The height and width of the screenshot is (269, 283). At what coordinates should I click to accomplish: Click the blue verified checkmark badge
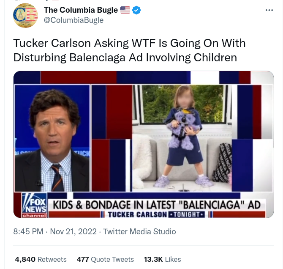136,10
